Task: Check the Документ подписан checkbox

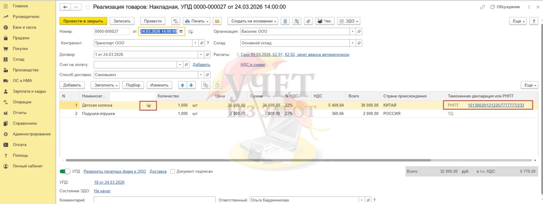Action: (x=172, y=171)
